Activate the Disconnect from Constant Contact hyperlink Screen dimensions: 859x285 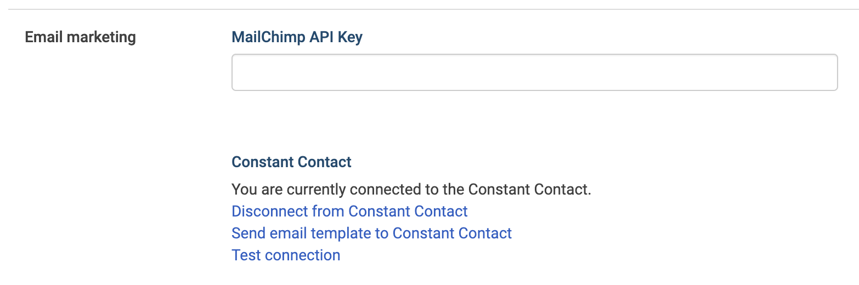[x=349, y=212]
